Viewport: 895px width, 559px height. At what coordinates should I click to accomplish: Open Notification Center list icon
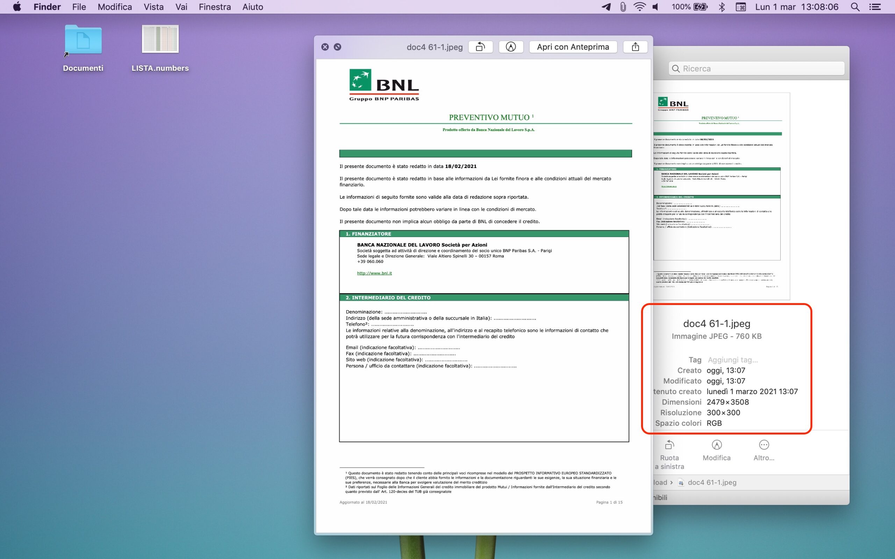[875, 7]
